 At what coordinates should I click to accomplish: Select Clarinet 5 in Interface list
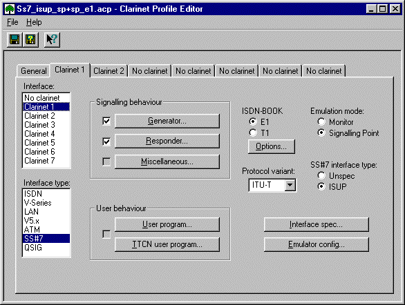pos(46,143)
